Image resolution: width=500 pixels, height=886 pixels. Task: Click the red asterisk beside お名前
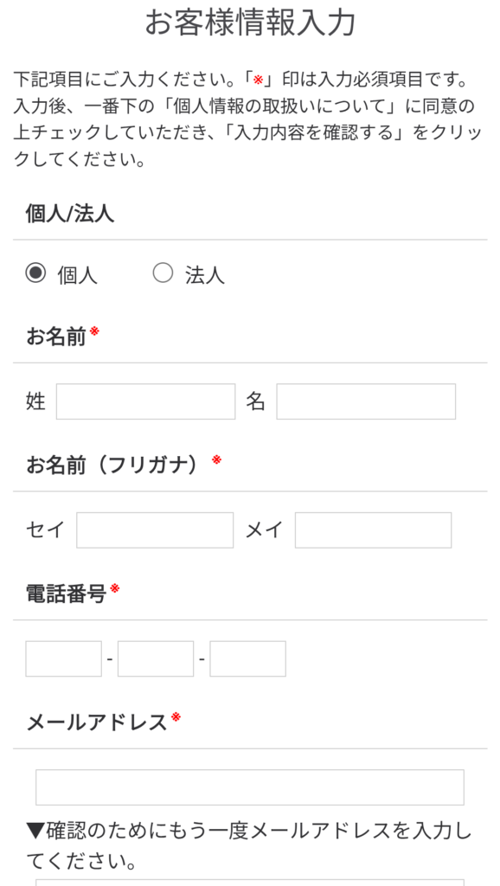[94, 331]
